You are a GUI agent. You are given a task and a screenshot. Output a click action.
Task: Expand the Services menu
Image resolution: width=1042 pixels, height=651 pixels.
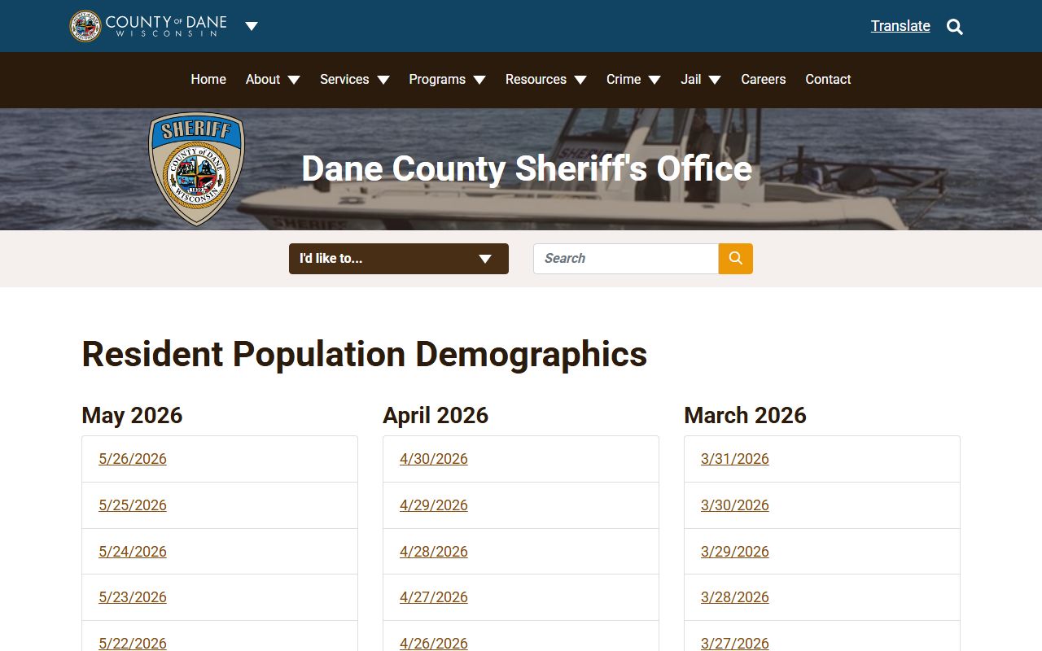(x=354, y=79)
